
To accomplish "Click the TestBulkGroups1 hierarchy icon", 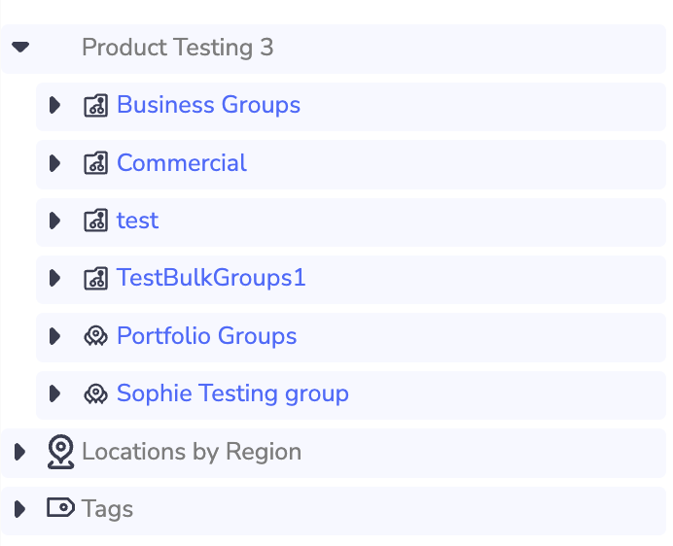I will pyautogui.click(x=94, y=279).
